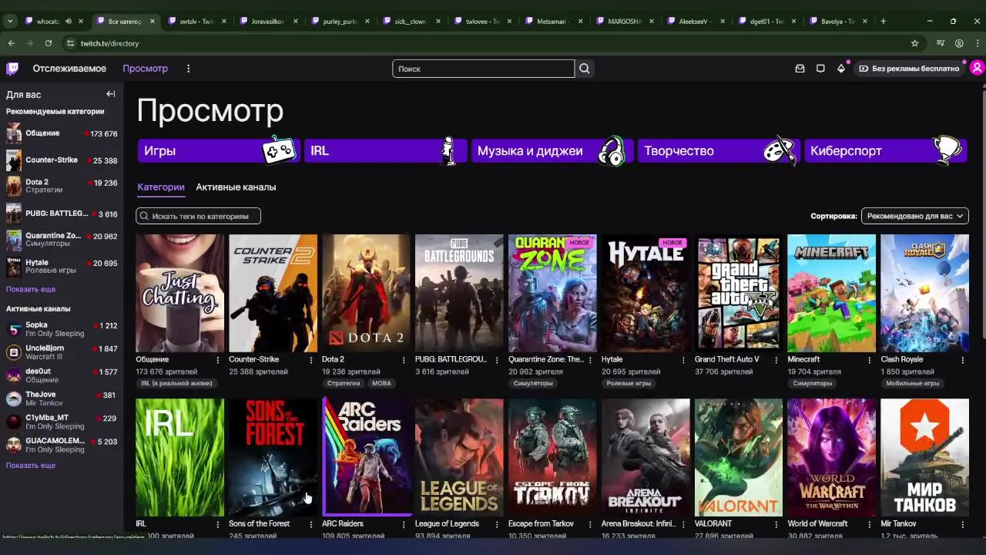Viewport: 986px width, 555px height.
Task: Click the browser back arrow
Action: 12,43
